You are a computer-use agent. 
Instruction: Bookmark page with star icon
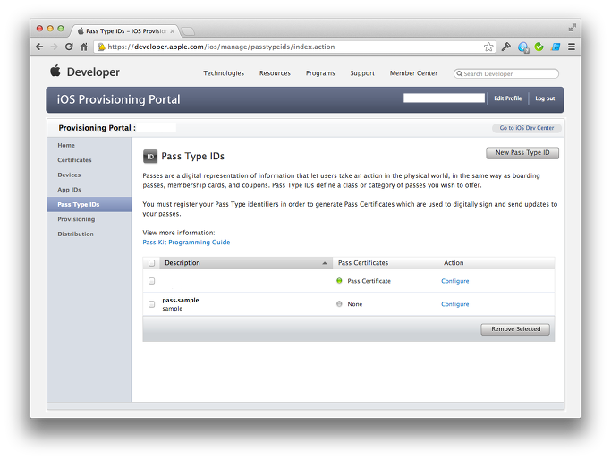(488, 47)
